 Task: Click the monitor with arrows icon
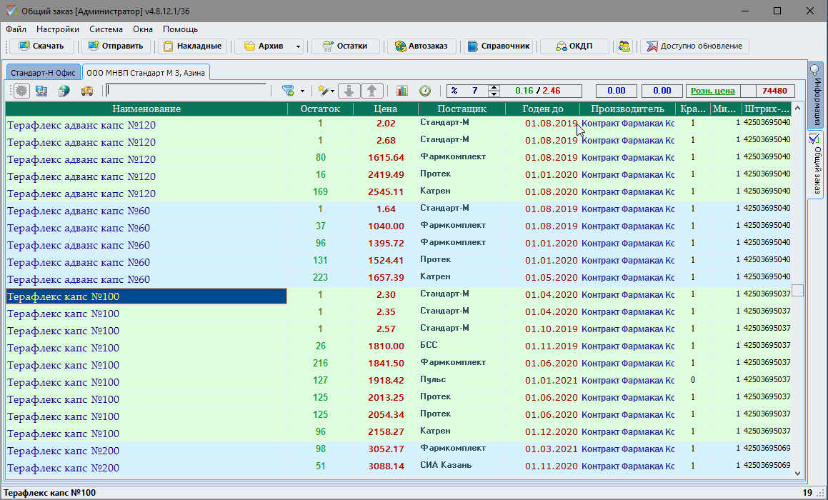(41, 91)
